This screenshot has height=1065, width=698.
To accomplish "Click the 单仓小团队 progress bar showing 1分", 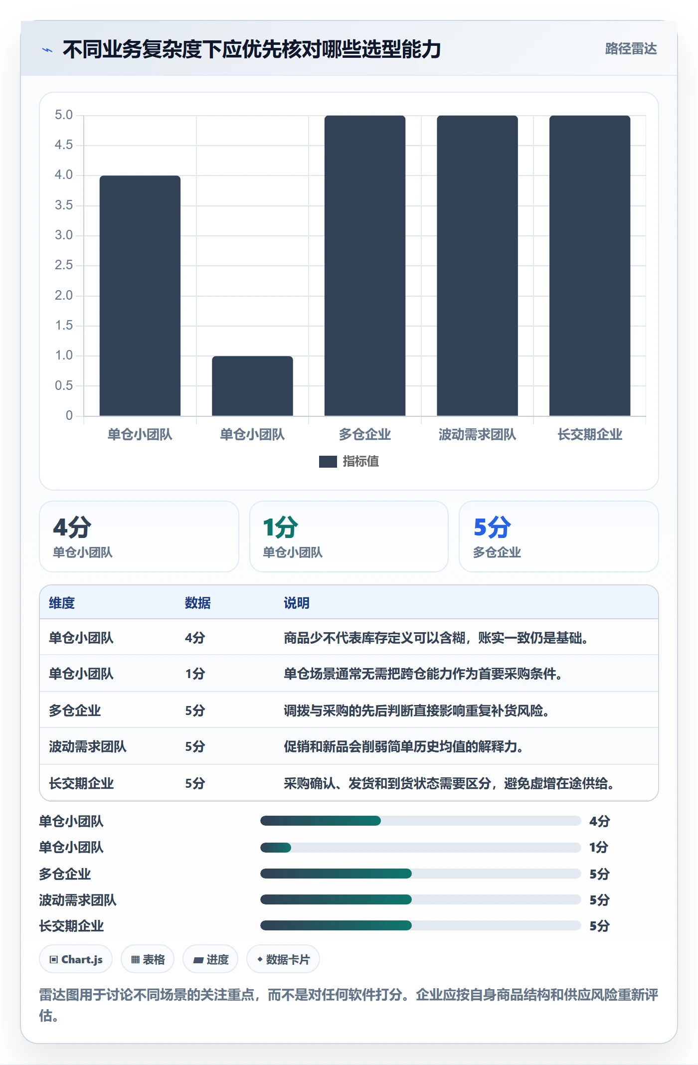I will click(x=420, y=847).
